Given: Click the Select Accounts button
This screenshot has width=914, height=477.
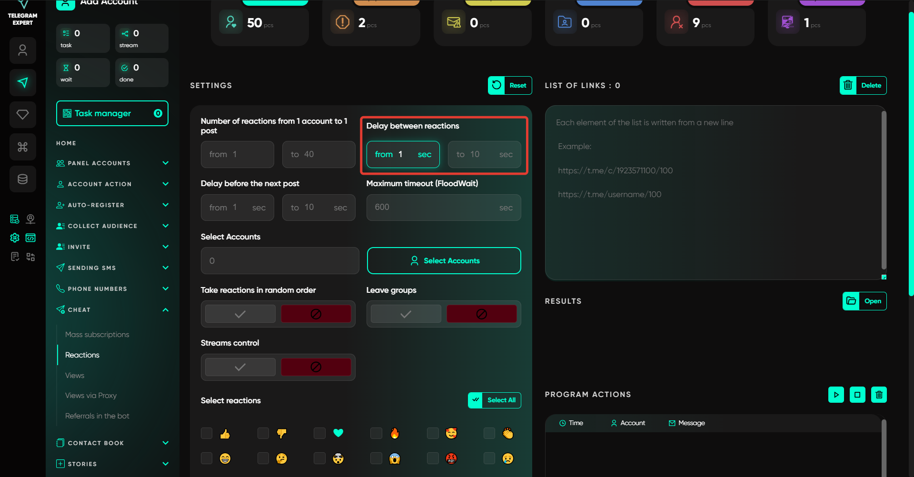Looking at the screenshot, I should tap(444, 261).
